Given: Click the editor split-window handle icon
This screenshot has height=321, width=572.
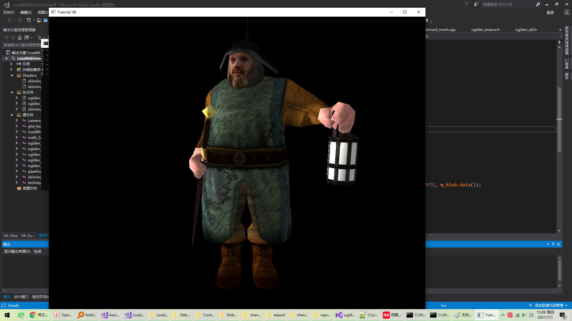Looking at the screenshot, I should tap(559, 42).
